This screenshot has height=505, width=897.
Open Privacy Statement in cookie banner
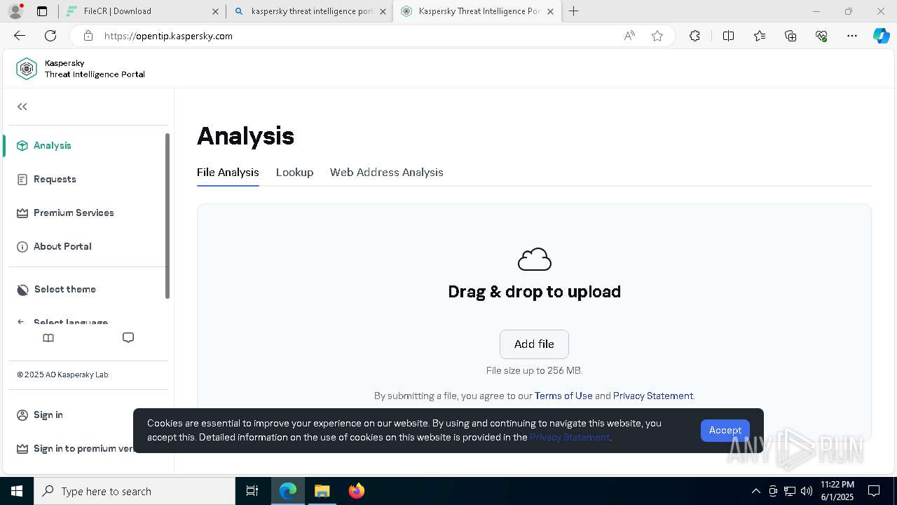click(570, 437)
